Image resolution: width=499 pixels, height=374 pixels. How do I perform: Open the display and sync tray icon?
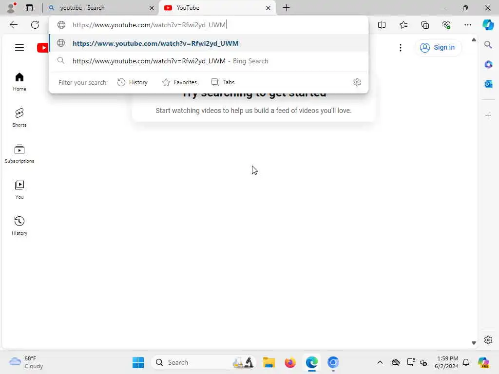(411, 362)
